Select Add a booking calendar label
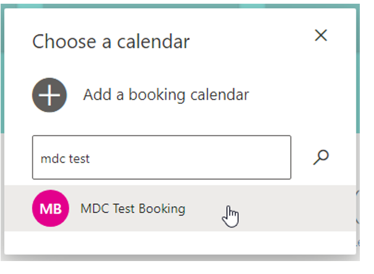The width and height of the screenshot is (374, 274). pos(166,95)
